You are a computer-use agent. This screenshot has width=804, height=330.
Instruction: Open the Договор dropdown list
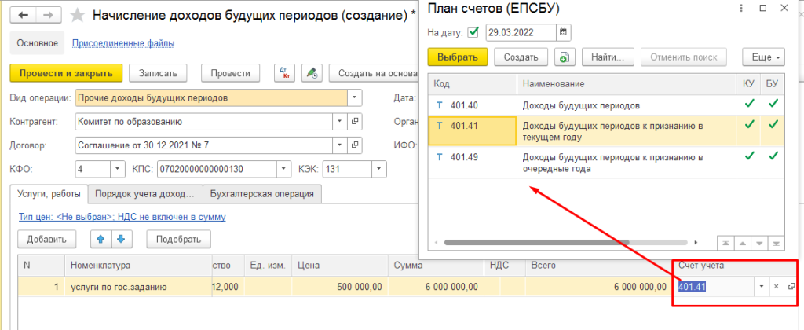[340, 145]
